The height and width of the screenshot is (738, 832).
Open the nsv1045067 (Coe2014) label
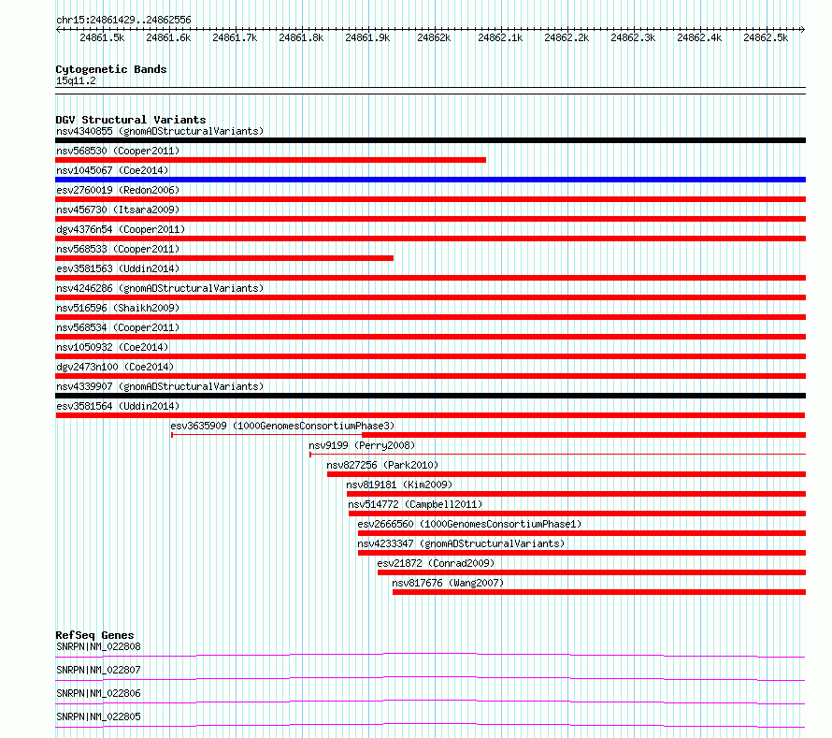112,170
